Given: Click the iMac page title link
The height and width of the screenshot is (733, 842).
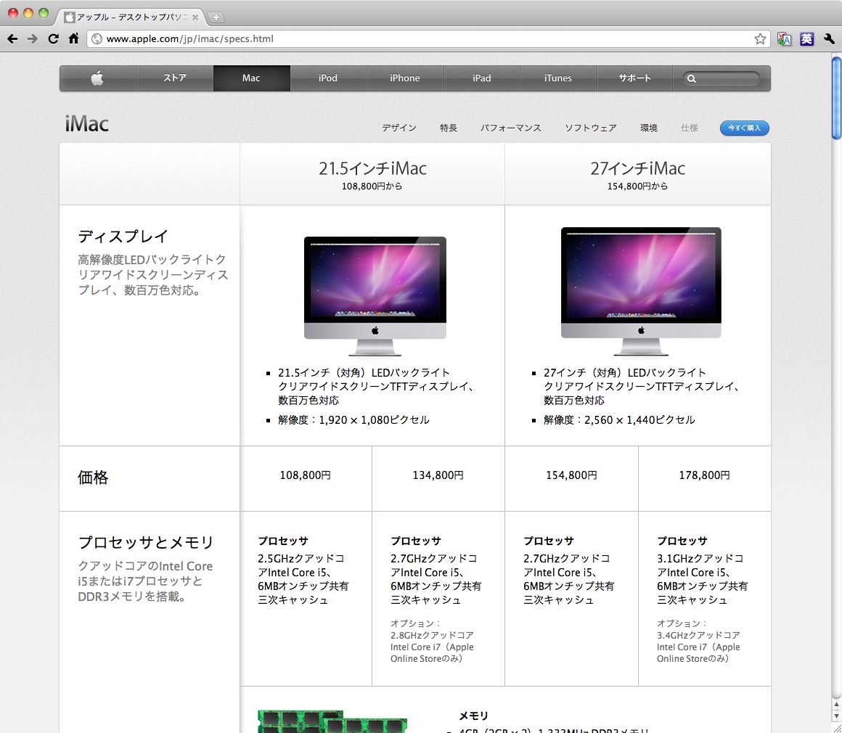Looking at the screenshot, I should pos(86,124).
